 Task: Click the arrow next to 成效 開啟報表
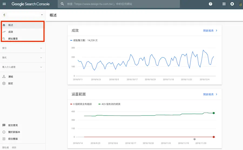pos(217,31)
